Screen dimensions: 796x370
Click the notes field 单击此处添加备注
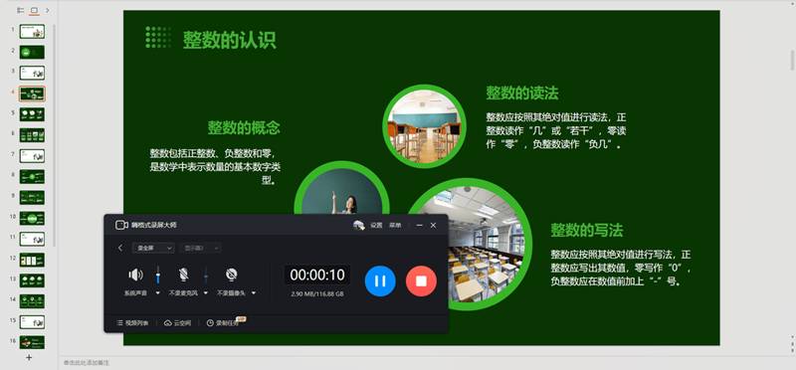87,363
